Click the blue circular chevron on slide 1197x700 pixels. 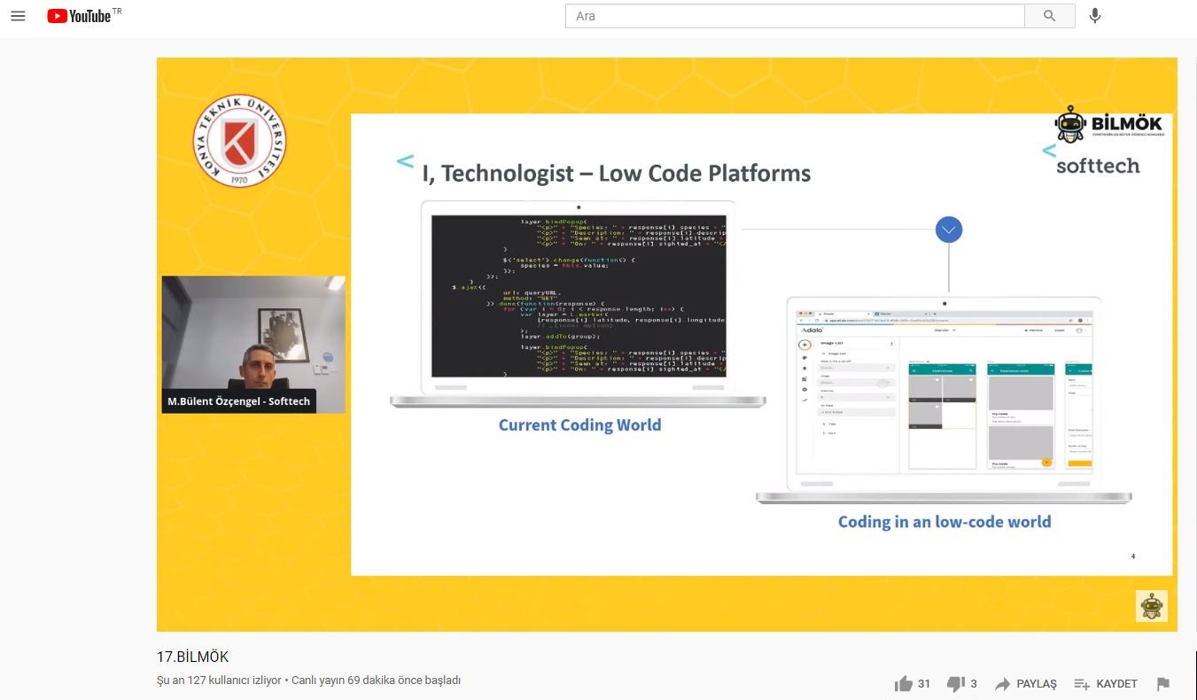[x=949, y=230]
